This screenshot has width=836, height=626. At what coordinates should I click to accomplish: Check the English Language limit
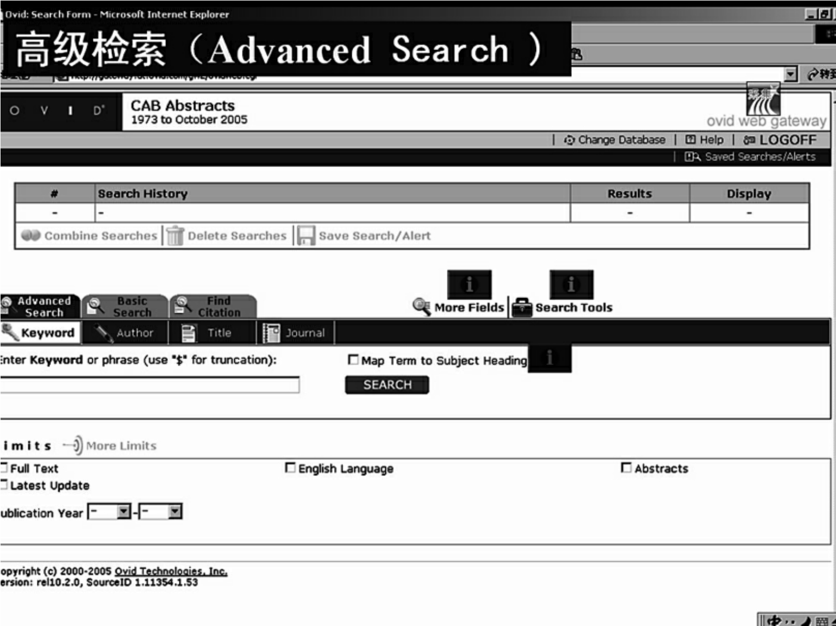(290, 468)
